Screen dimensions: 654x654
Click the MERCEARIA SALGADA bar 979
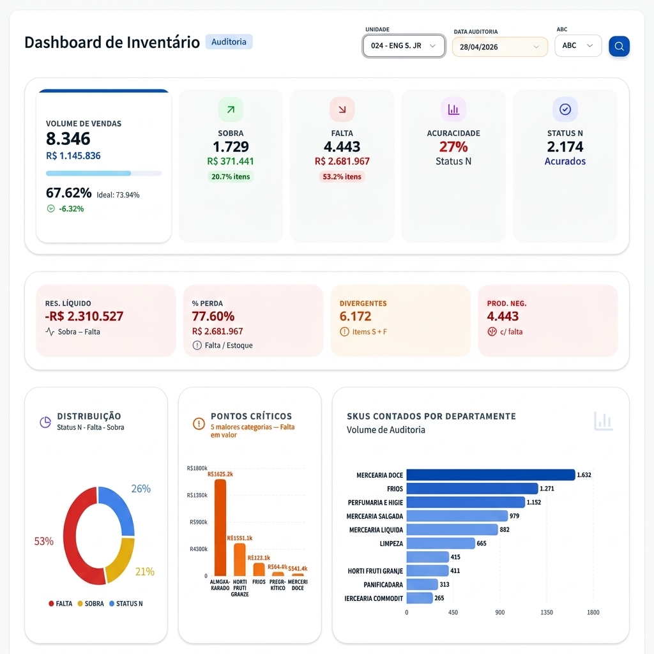coord(457,516)
